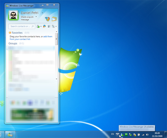Image resolution: width=167 pixels, height=138 pixels.
Task: Click the Show menu icon
Action: coord(53,26)
